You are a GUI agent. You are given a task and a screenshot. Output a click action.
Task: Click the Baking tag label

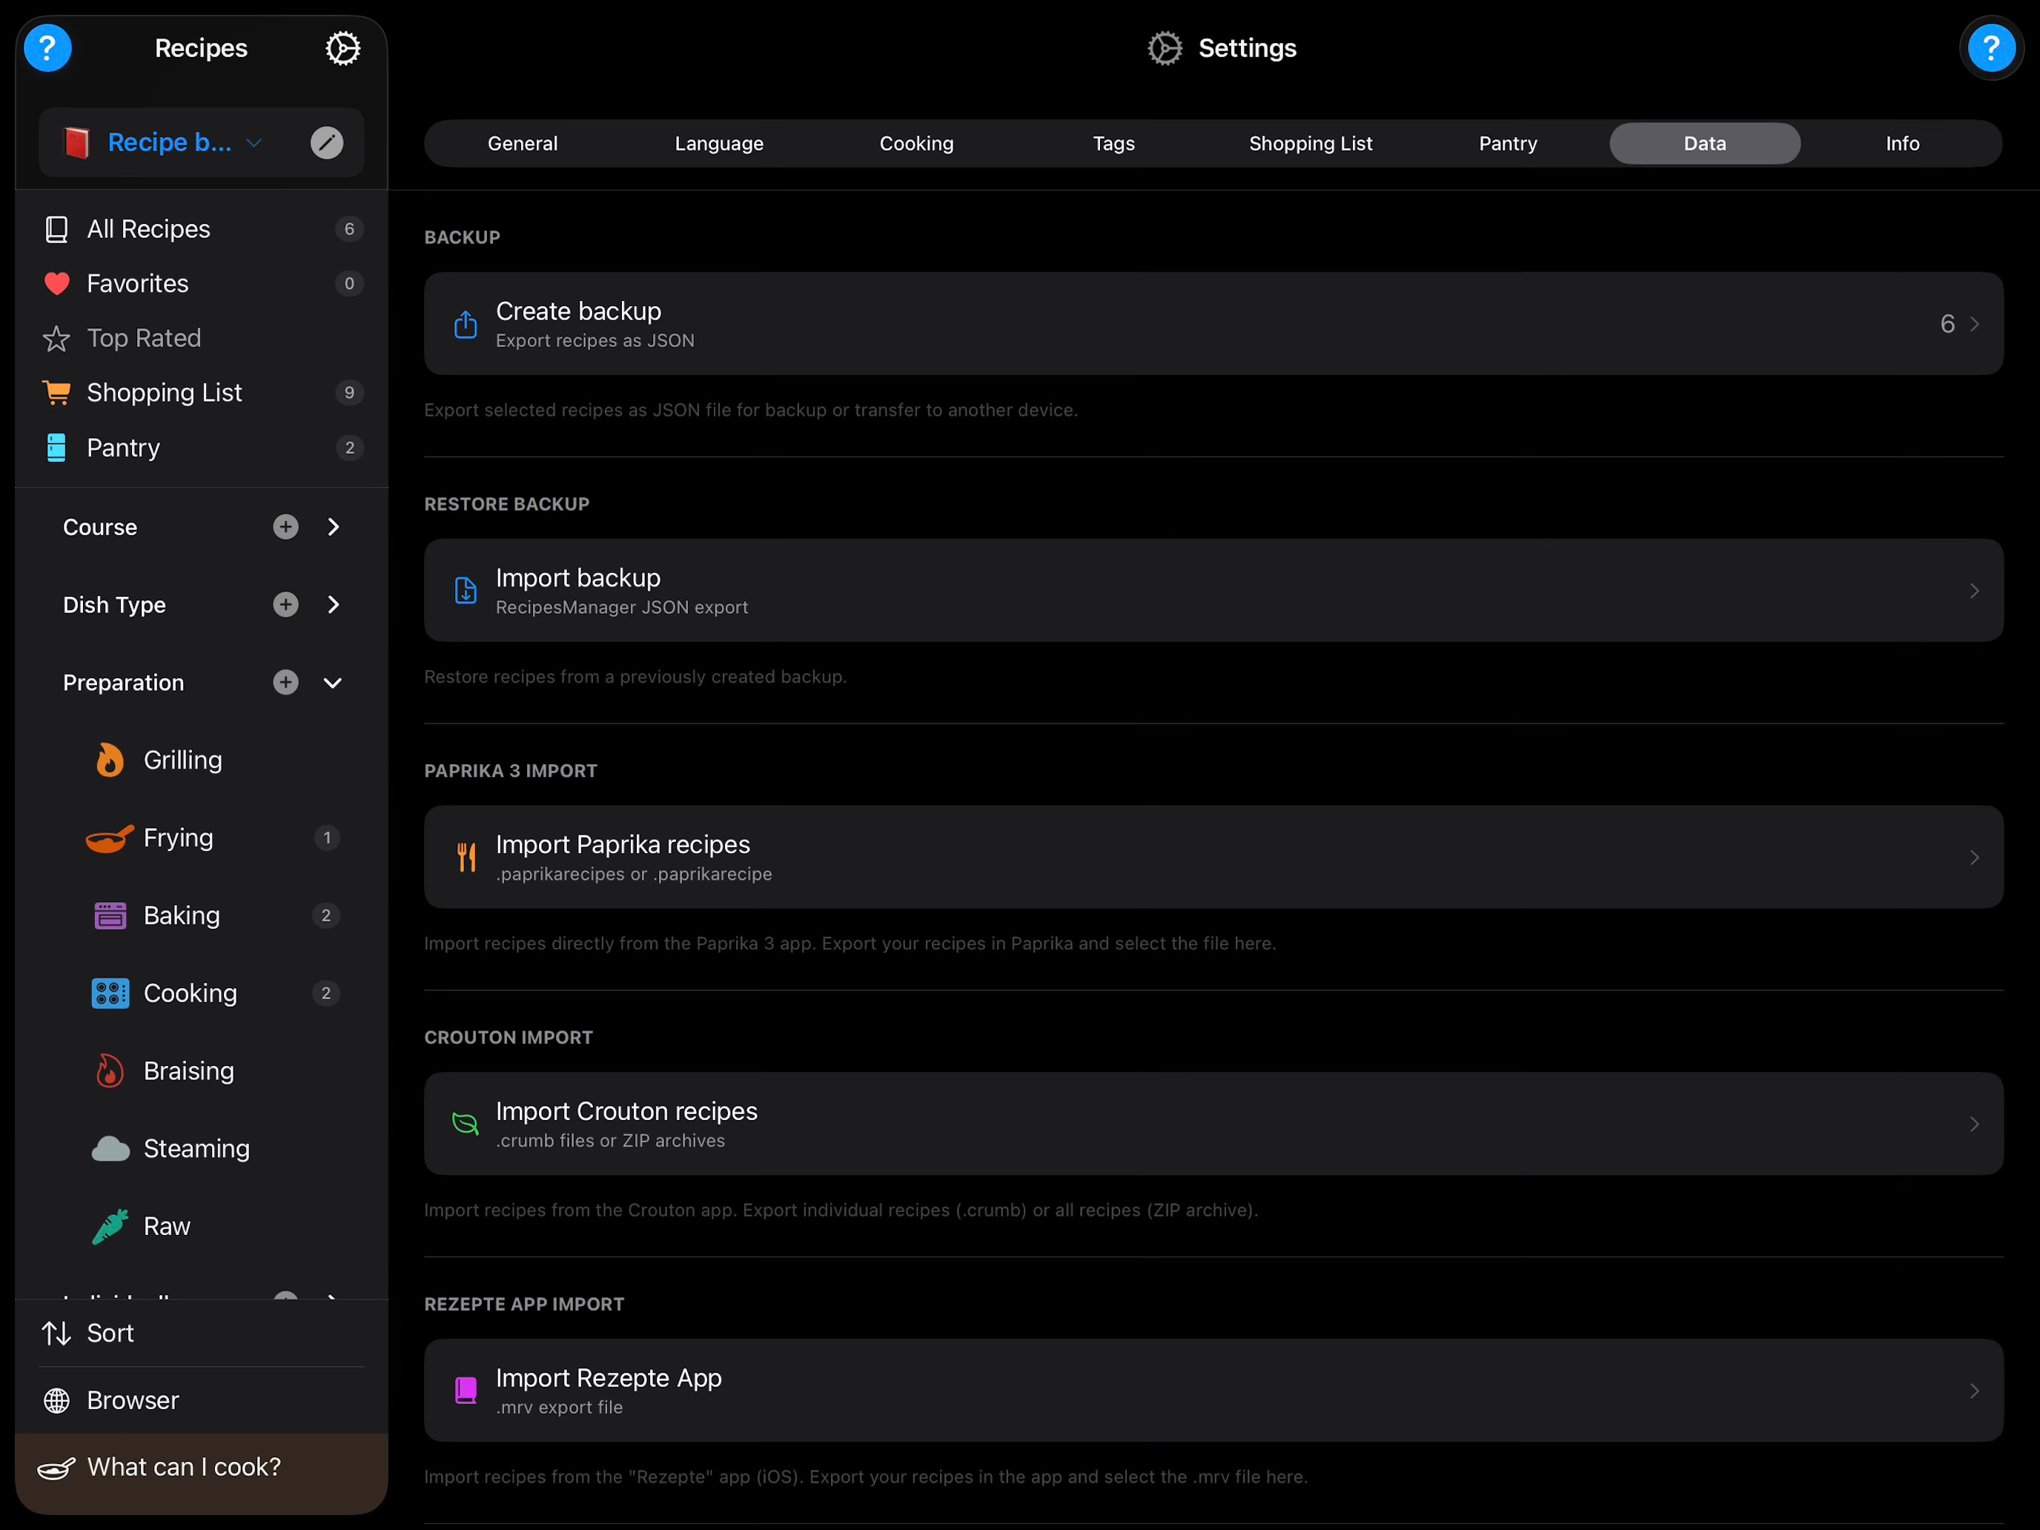click(x=182, y=915)
